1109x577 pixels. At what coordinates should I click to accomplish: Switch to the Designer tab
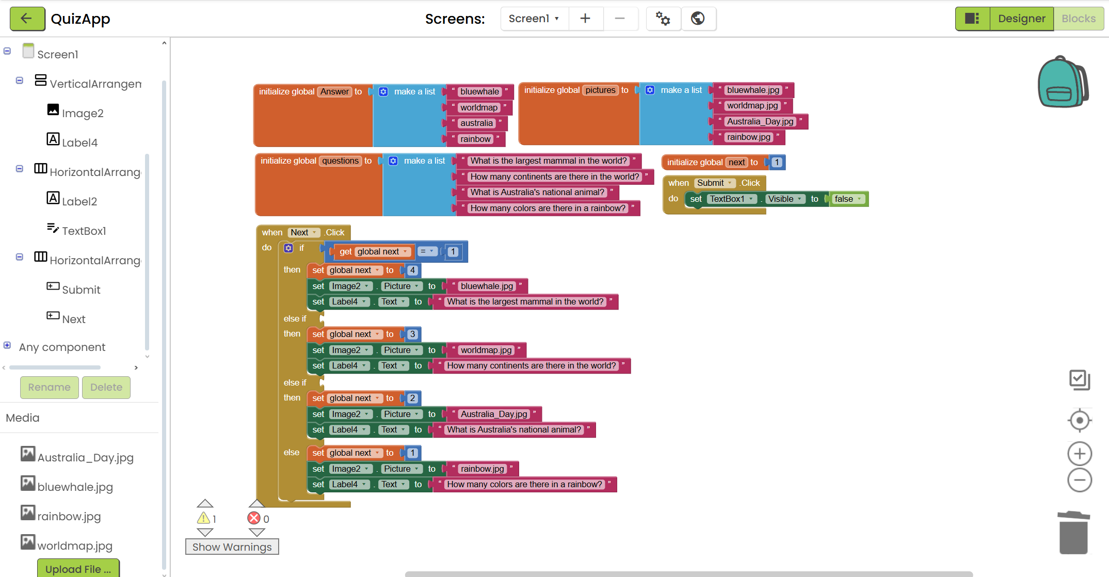tap(1021, 19)
